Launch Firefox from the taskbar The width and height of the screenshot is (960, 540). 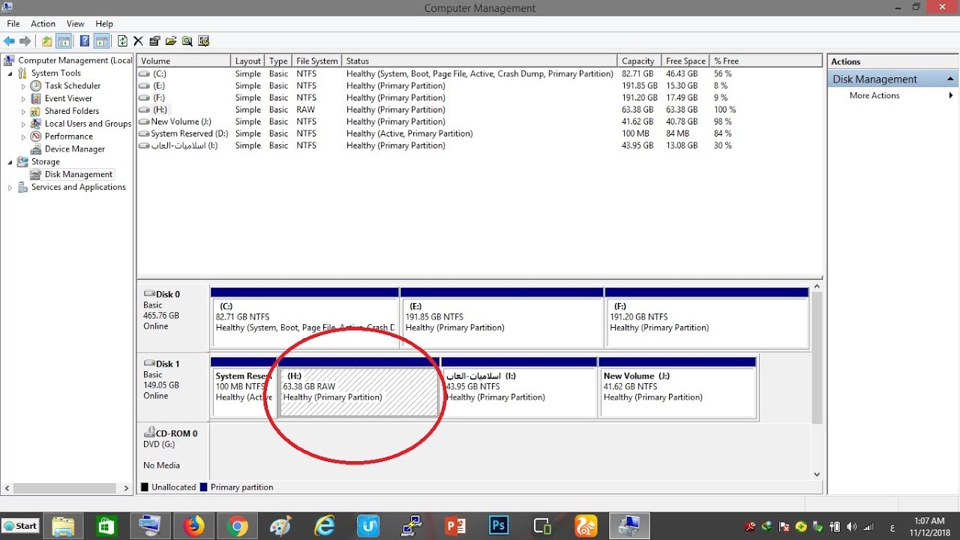193,526
